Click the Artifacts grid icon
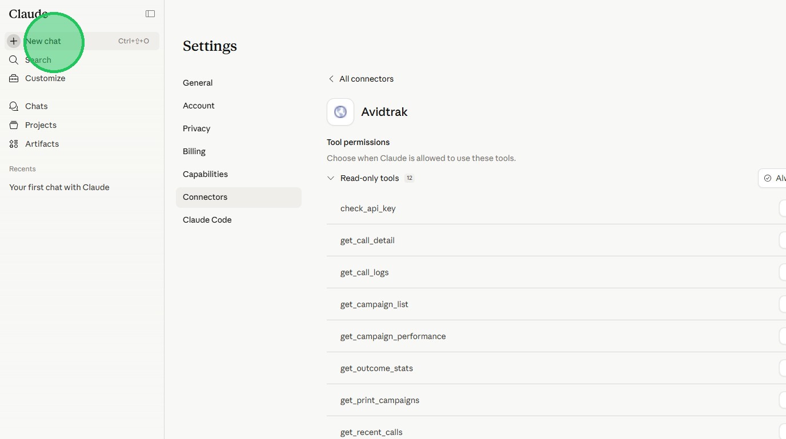The height and width of the screenshot is (439, 786). [14, 144]
